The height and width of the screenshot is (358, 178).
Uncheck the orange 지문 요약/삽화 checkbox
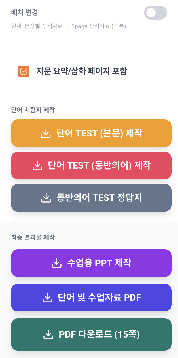(x=24, y=71)
